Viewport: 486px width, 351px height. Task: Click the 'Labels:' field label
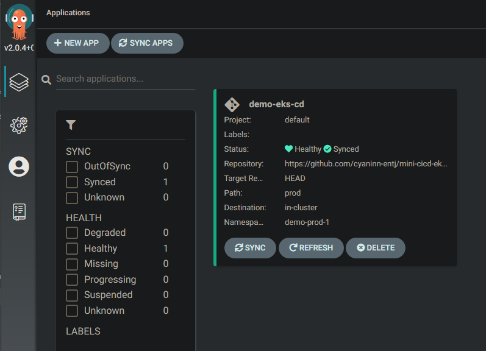tap(237, 135)
